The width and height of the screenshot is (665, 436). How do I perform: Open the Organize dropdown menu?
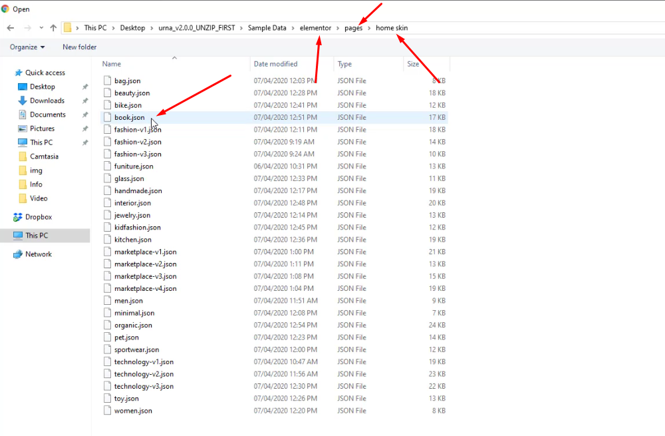tap(27, 47)
